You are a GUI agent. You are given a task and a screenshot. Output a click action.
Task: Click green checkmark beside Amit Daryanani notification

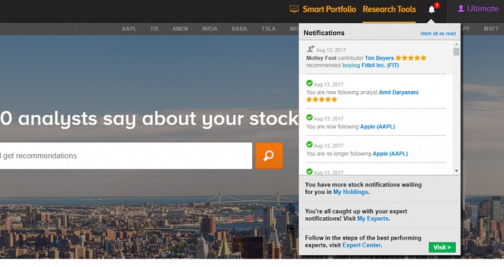(309, 83)
